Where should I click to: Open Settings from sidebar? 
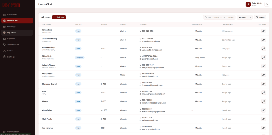(17, 57)
